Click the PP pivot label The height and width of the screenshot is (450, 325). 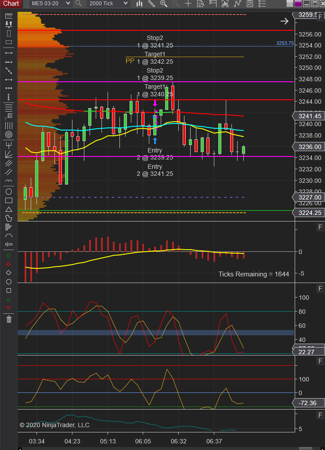pos(130,61)
